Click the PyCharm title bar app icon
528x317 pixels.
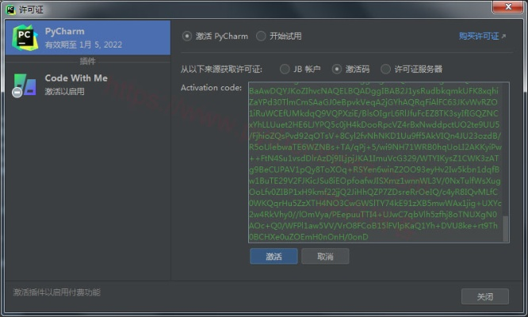point(11,10)
